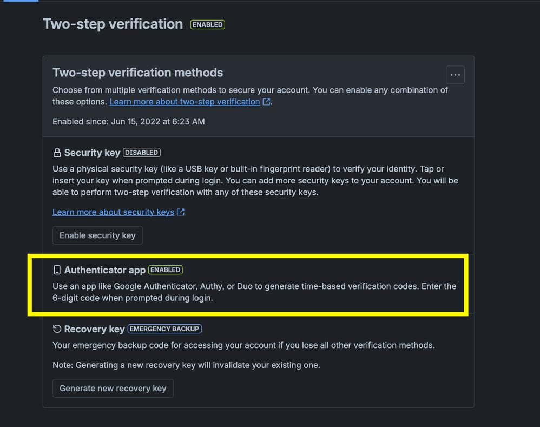Click the Recovery key section title
The image size is (540, 427).
[94, 329]
